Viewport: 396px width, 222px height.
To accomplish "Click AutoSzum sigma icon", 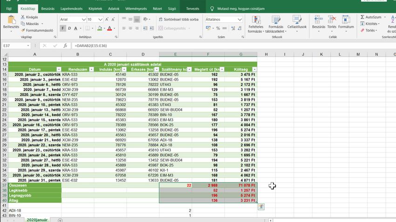I will coord(362,17).
